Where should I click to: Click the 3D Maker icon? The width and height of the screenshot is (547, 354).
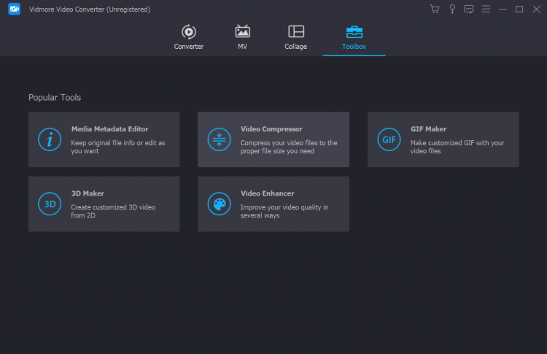pos(50,204)
